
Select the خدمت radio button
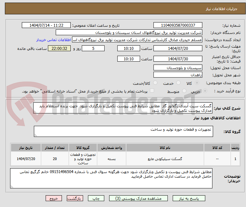tap(178, 83)
